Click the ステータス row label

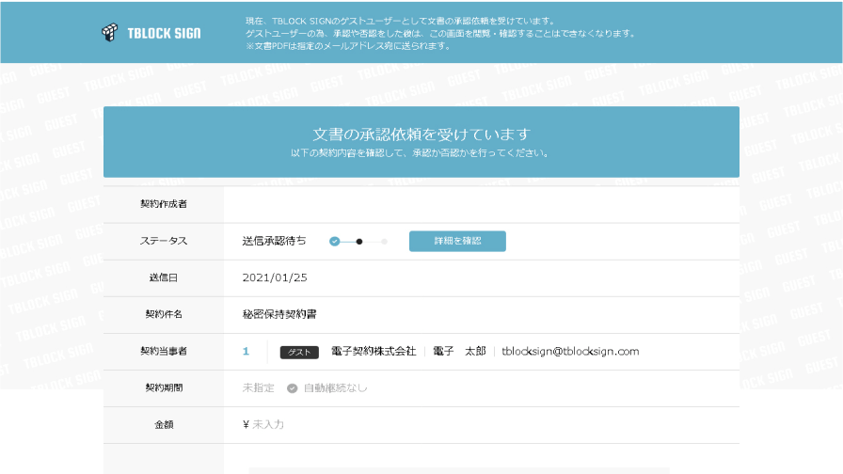[164, 242]
